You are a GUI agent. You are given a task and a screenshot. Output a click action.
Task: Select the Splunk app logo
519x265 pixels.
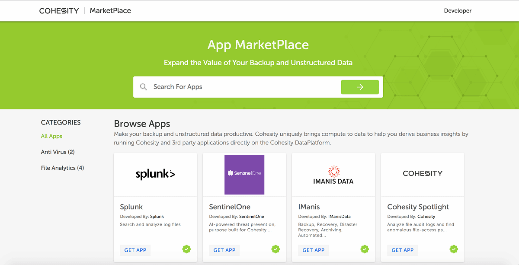tap(155, 174)
